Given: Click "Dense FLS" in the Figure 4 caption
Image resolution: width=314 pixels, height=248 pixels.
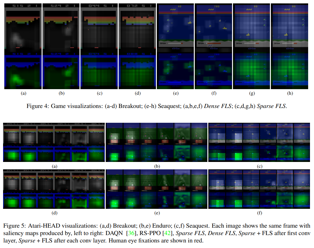Looking at the screenshot, I should [x=218, y=106].
